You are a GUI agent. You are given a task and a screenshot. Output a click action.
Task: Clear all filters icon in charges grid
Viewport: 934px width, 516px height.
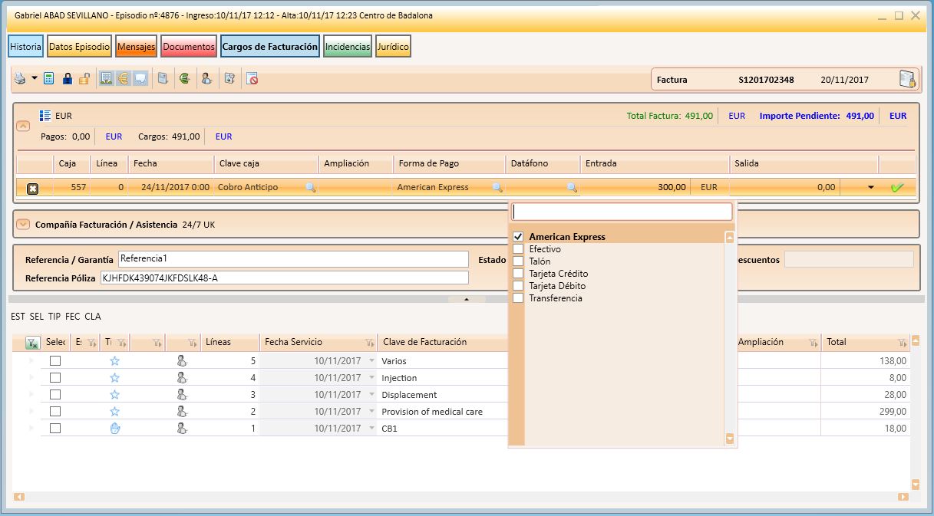click(32, 343)
